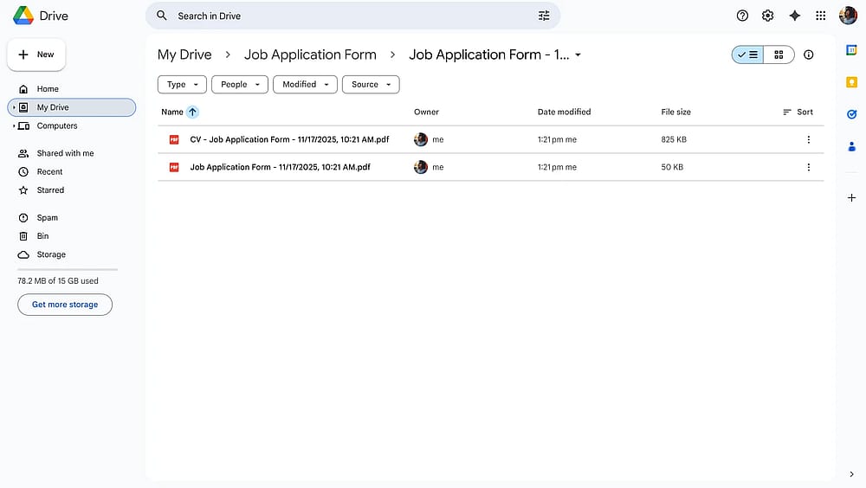This screenshot has height=488, width=866.
Task: Open the Sort options menu
Action: tap(798, 112)
